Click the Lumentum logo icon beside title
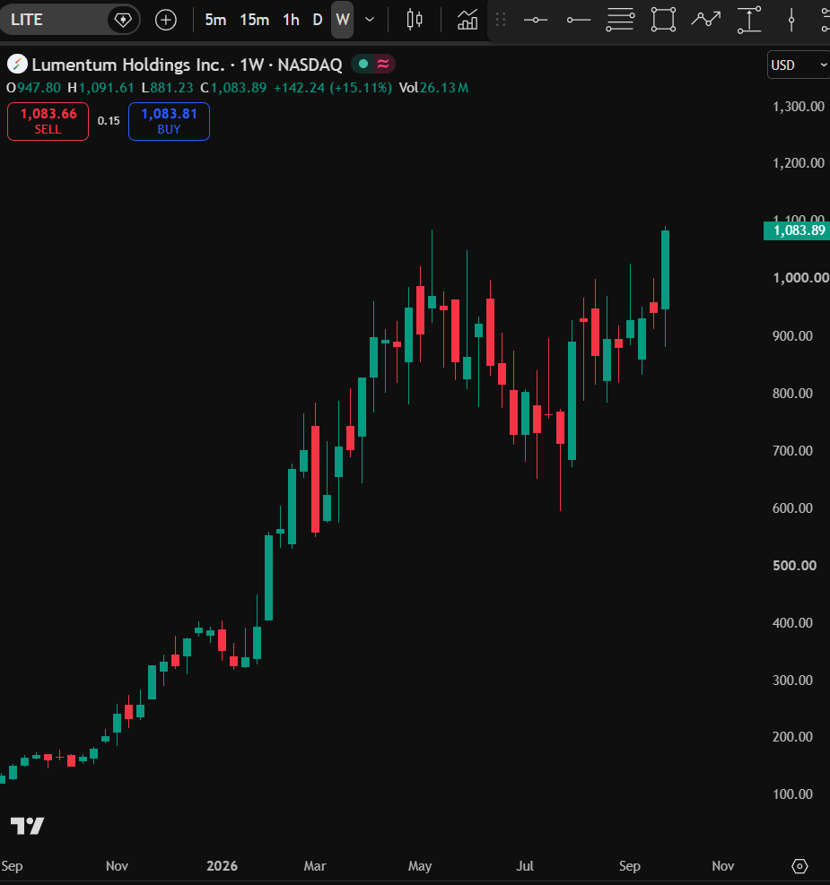This screenshot has width=830, height=885. coord(17,65)
